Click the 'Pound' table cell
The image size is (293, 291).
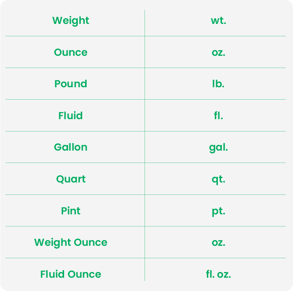[x=71, y=84]
